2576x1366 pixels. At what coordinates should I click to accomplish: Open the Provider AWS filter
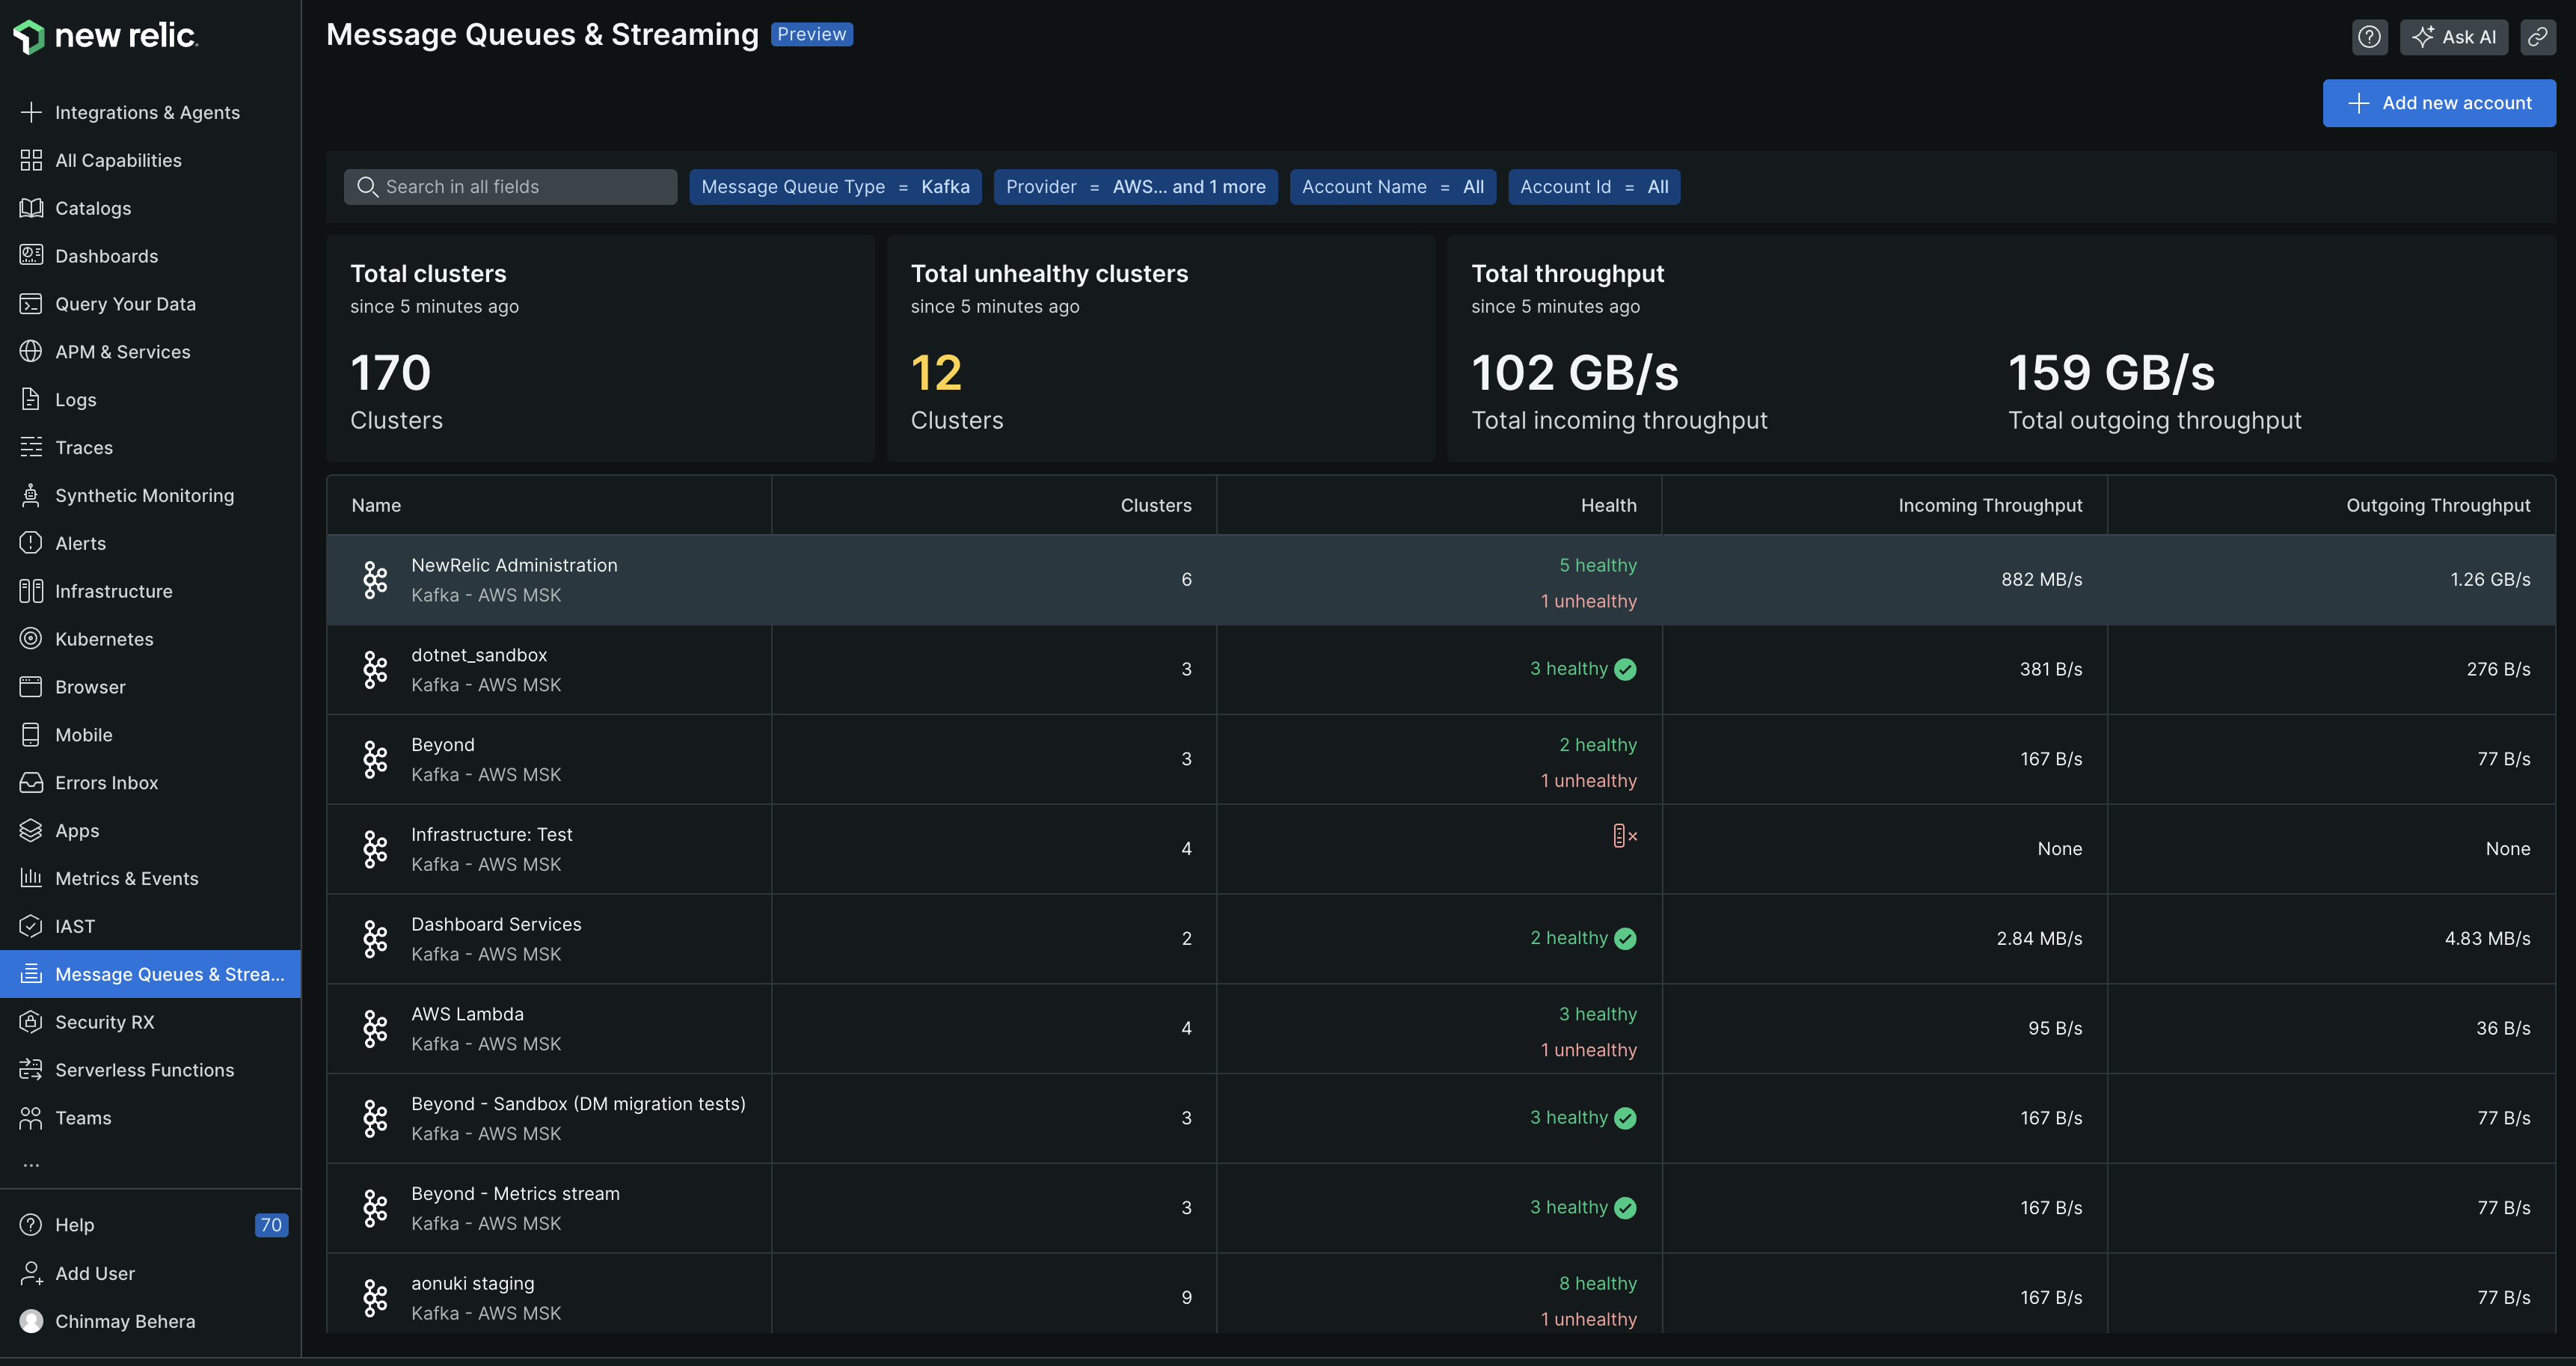coord(1135,186)
